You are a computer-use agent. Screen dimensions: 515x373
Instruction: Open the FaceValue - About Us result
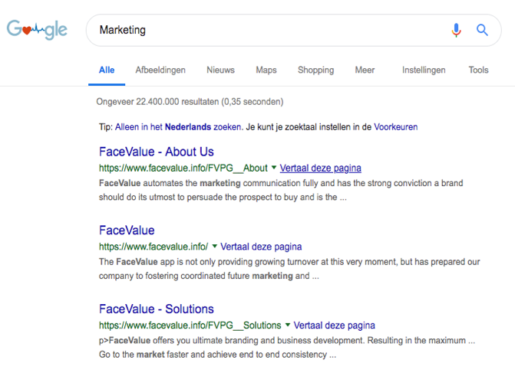[x=156, y=152]
